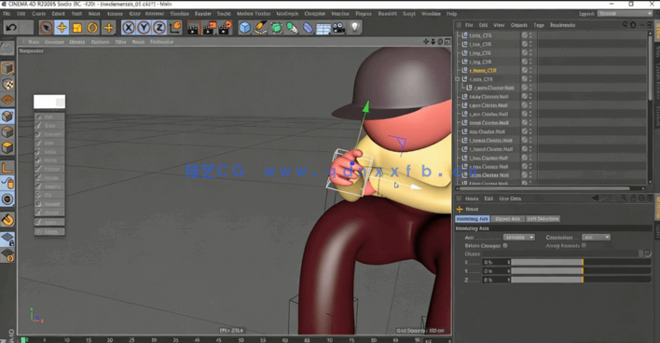Click the Viewport Solo icon in left palette
This screenshot has width=660, height=343.
[x=7, y=199]
